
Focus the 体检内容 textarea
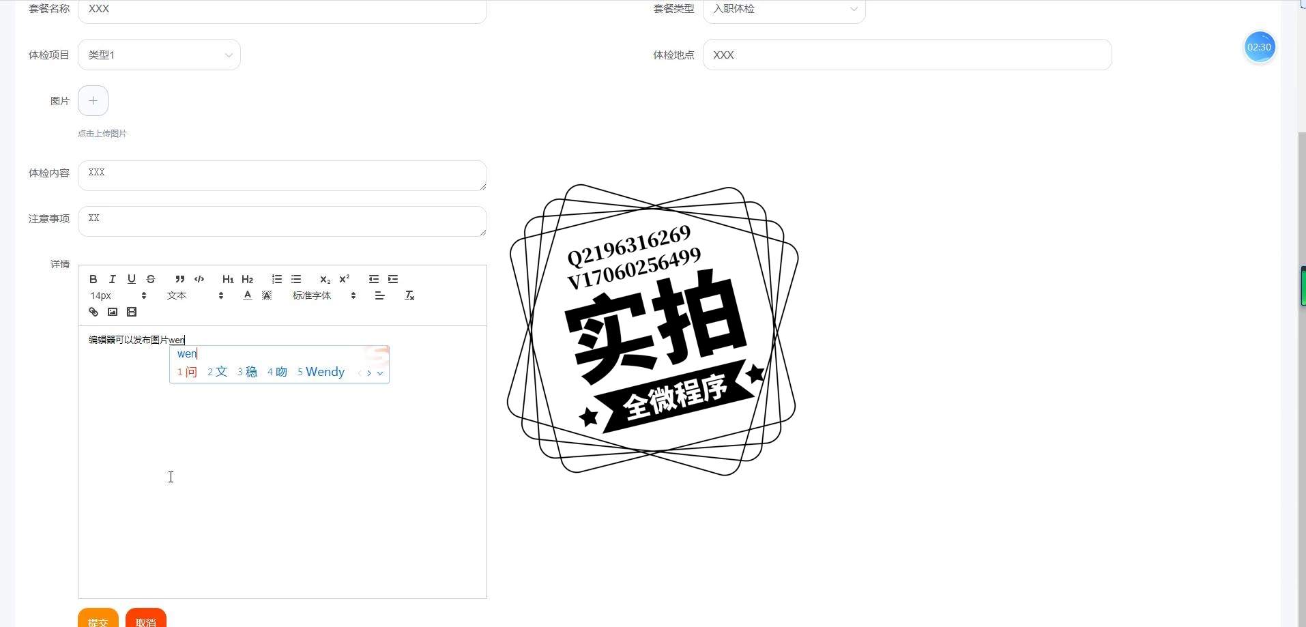282,175
